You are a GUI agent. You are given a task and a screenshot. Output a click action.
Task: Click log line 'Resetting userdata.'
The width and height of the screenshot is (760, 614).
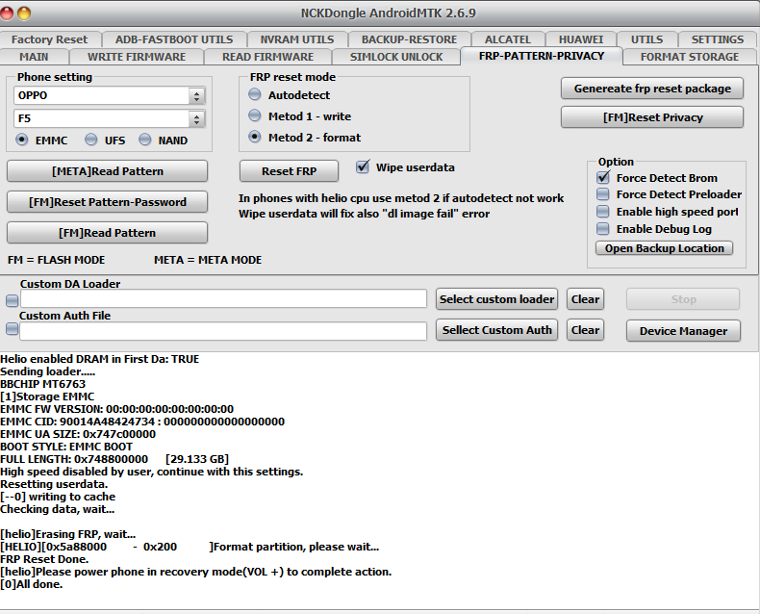pyautogui.click(x=54, y=484)
